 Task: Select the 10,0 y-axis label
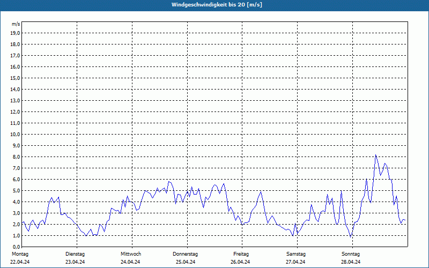[15, 135]
